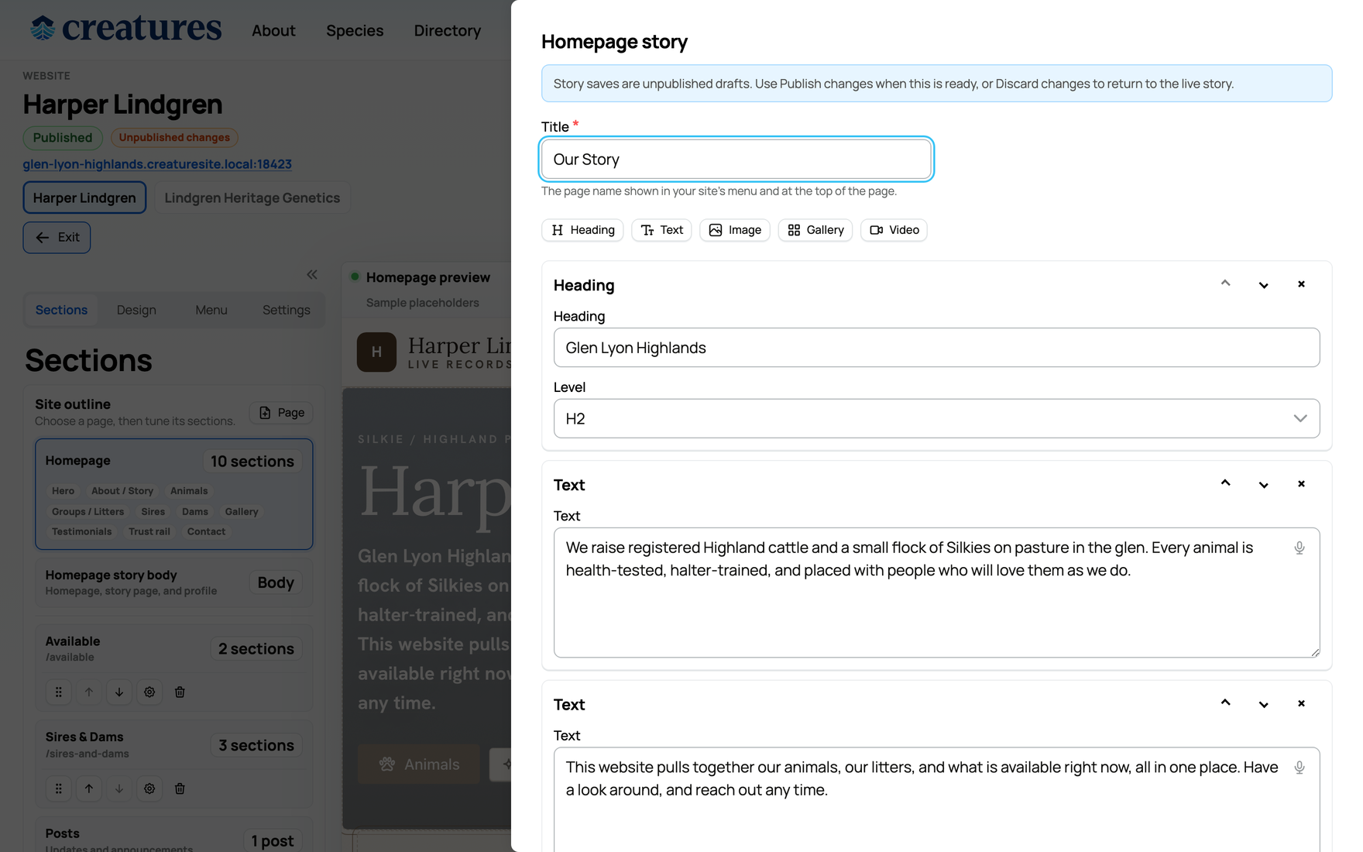Move first Text block up
Viewport: 1363px width, 852px height.
pos(1225,484)
